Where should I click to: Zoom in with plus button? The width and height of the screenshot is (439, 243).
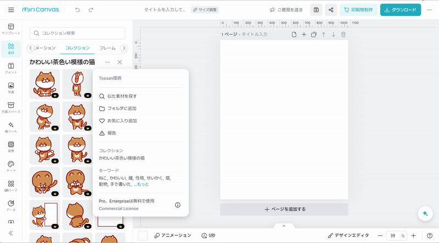pyautogui.click(x=414, y=236)
